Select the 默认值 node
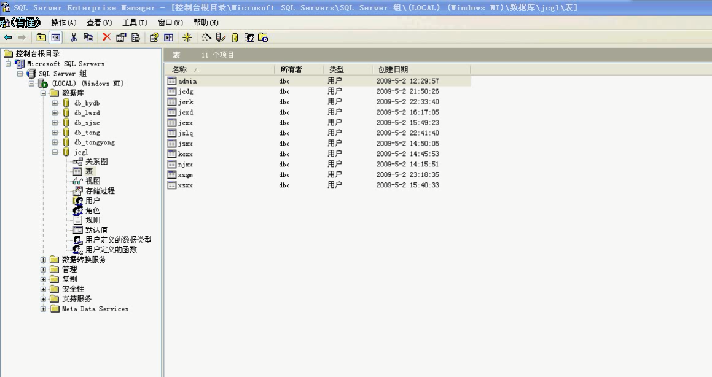Viewport: 712px width, 377px height. click(x=96, y=230)
